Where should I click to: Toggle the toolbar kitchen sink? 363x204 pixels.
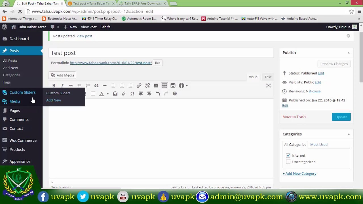164,86
